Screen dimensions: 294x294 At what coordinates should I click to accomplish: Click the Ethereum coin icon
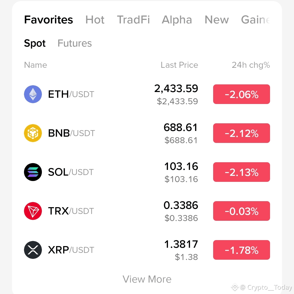click(x=33, y=94)
